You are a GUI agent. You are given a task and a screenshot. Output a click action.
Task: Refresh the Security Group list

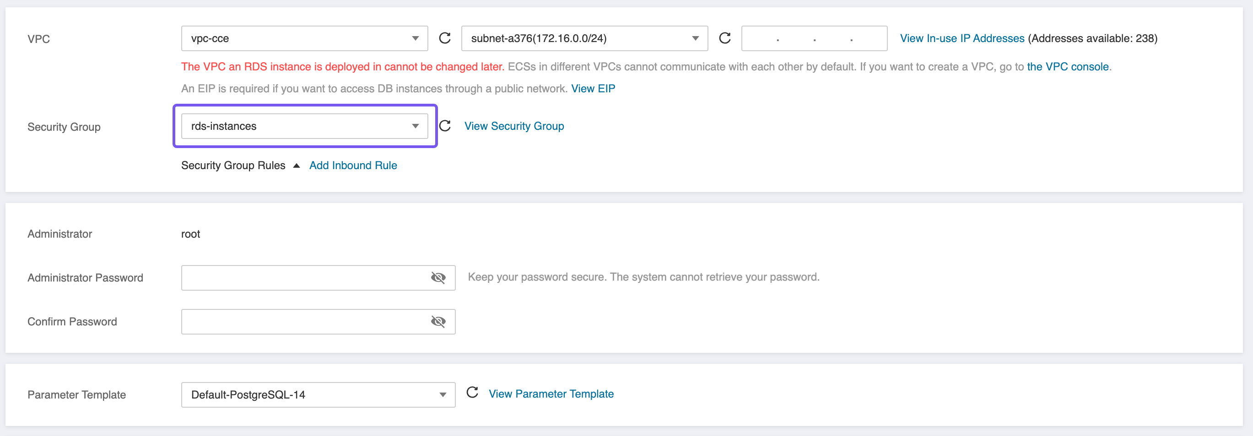[x=444, y=126]
